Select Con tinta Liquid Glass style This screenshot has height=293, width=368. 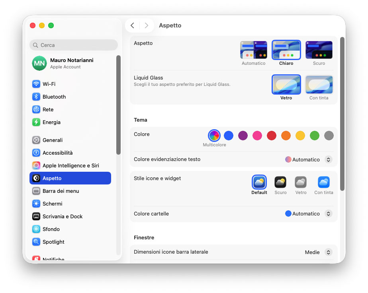(x=319, y=85)
